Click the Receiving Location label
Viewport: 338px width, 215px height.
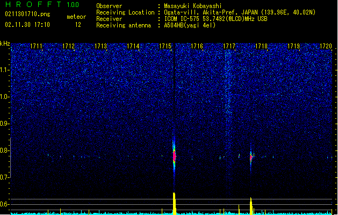(x=125, y=12)
